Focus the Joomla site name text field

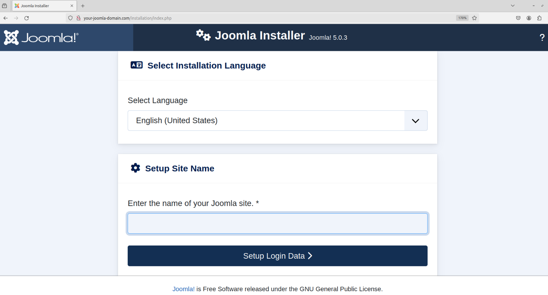tap(277, 223)
